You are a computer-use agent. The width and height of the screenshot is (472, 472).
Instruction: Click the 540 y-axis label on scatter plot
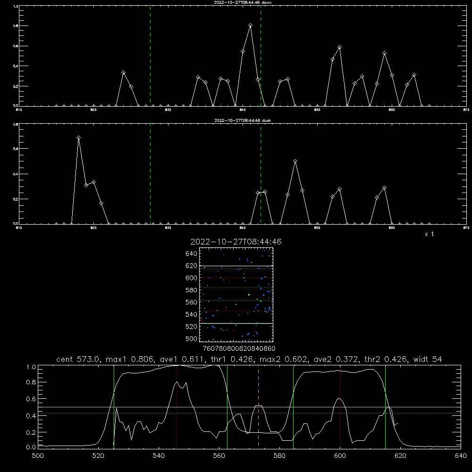(191, 314)
